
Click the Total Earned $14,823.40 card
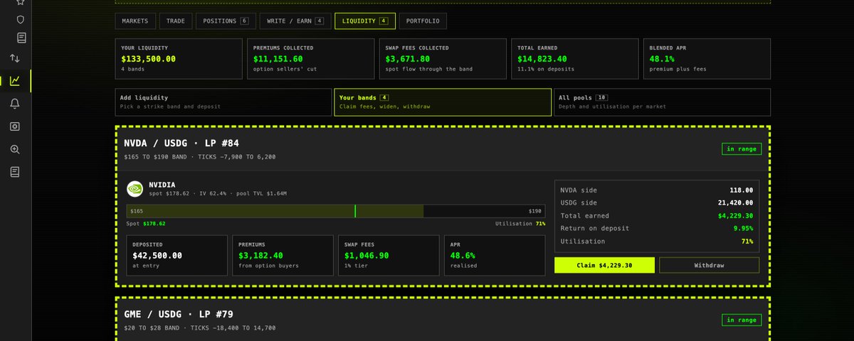coord(575,58)
